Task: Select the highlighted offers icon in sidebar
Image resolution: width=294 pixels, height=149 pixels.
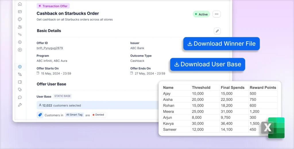Action: click(x=20, y=67)
